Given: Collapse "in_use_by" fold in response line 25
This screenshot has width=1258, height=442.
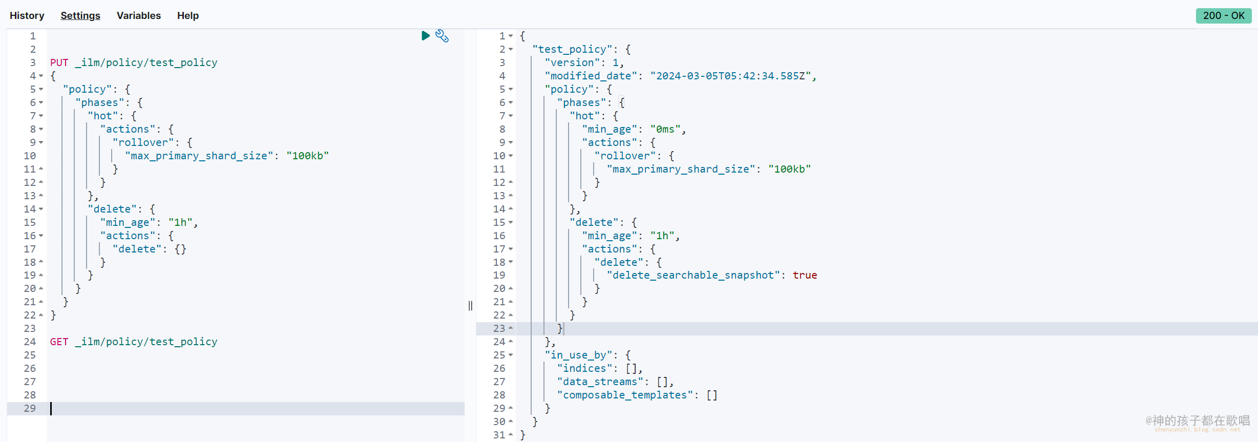Looking at the screenshot, I should coord(511,355).
